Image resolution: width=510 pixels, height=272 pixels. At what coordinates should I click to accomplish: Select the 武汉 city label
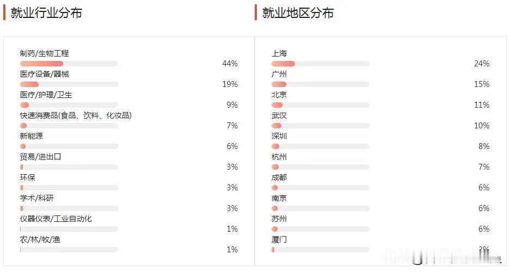click(x=279, y=115)
